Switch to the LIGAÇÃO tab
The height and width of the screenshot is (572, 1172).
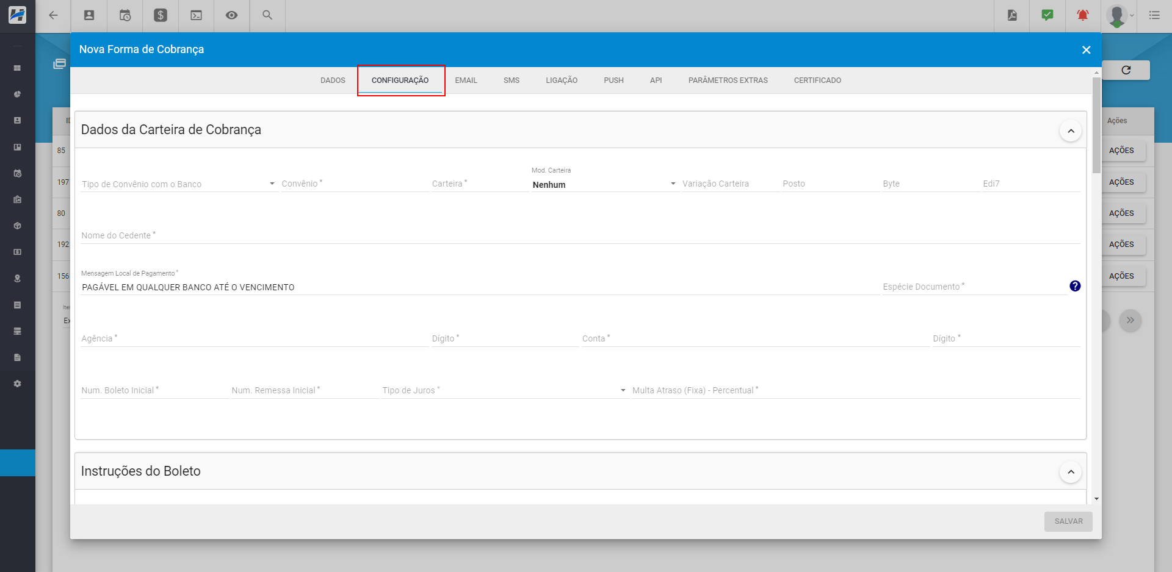(562, 80)
